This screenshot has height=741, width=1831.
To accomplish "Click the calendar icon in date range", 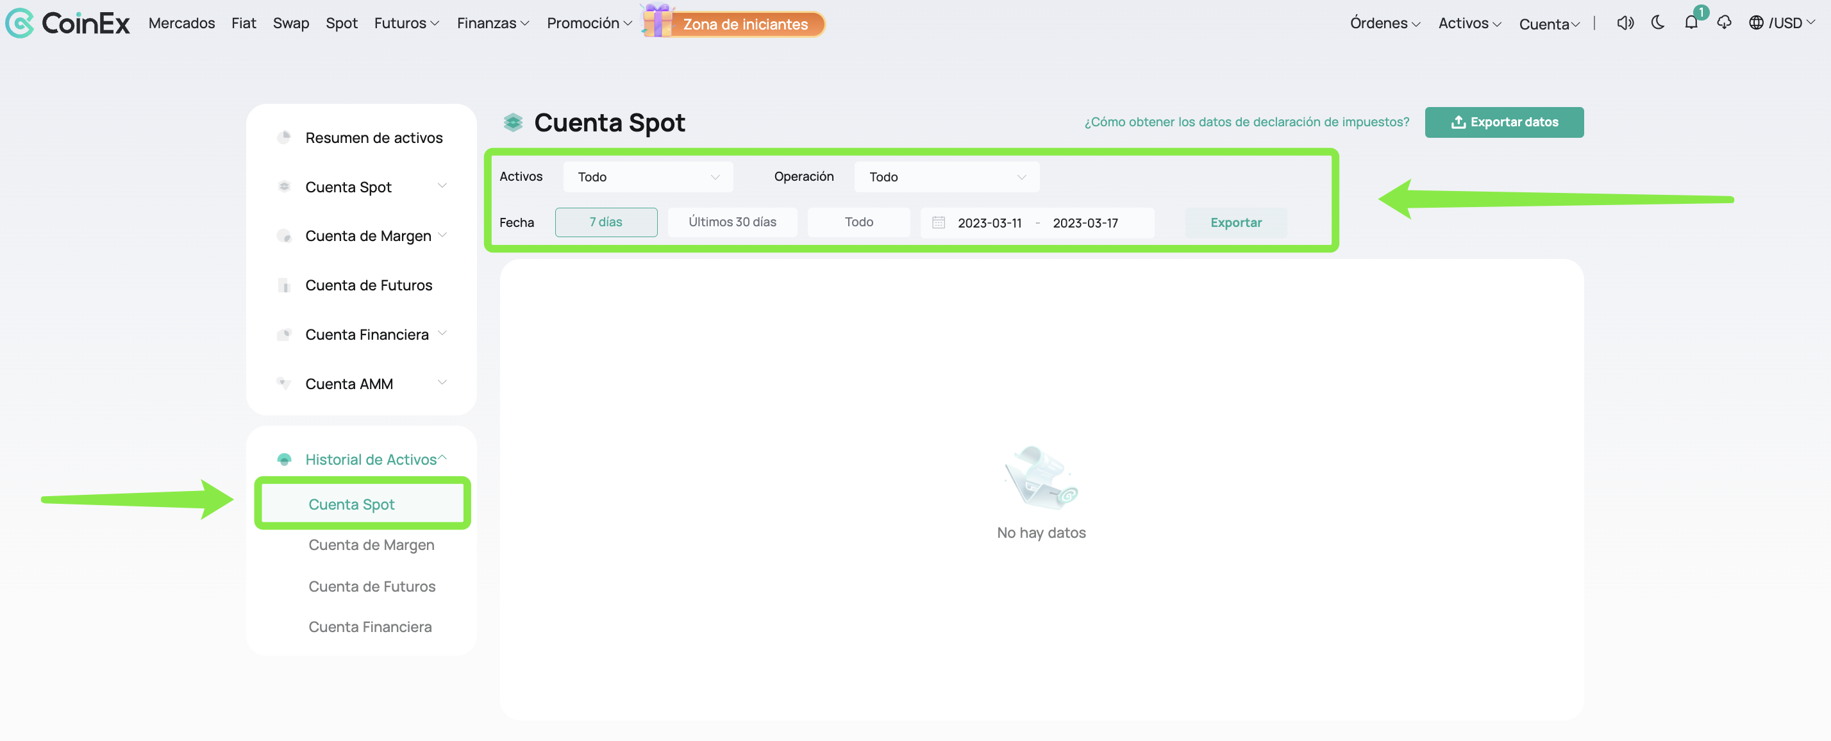I will (938, 222).
